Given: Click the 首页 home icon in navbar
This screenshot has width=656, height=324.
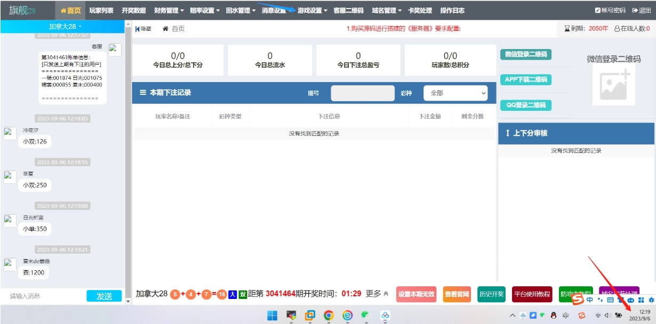Looking at the screenshot, I should click(64, 11).
